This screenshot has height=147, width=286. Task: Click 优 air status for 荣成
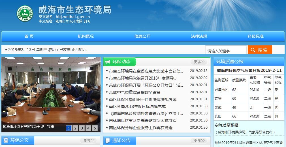point(276,108)
